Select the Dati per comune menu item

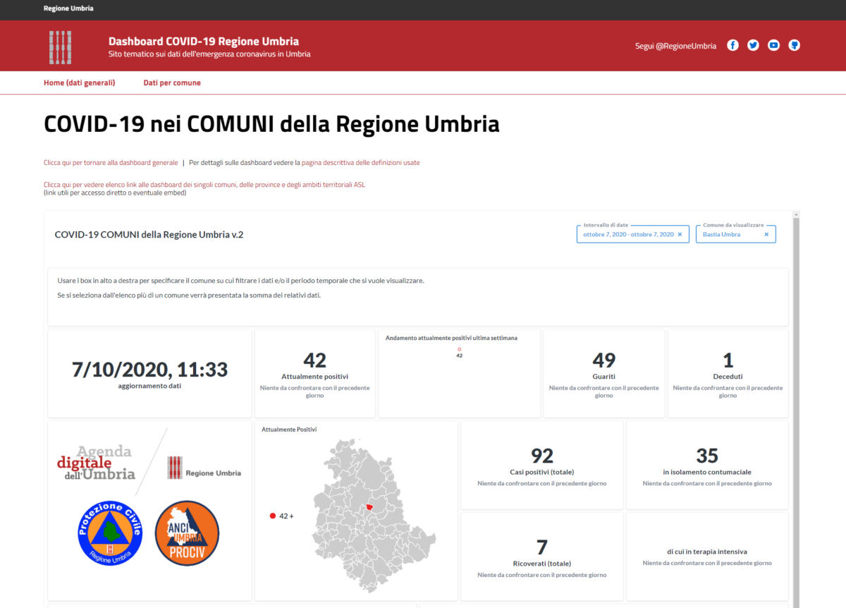click(172, 83)
